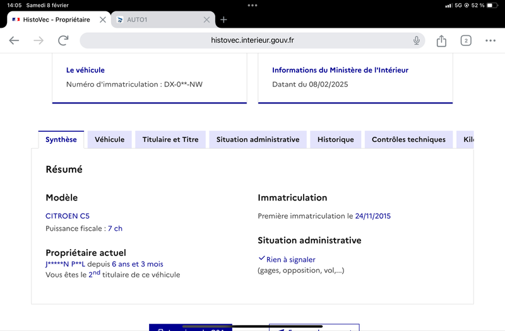Screen dimensions: 505x331
Task: Open the Historique tab
Action: pos(336,139)
